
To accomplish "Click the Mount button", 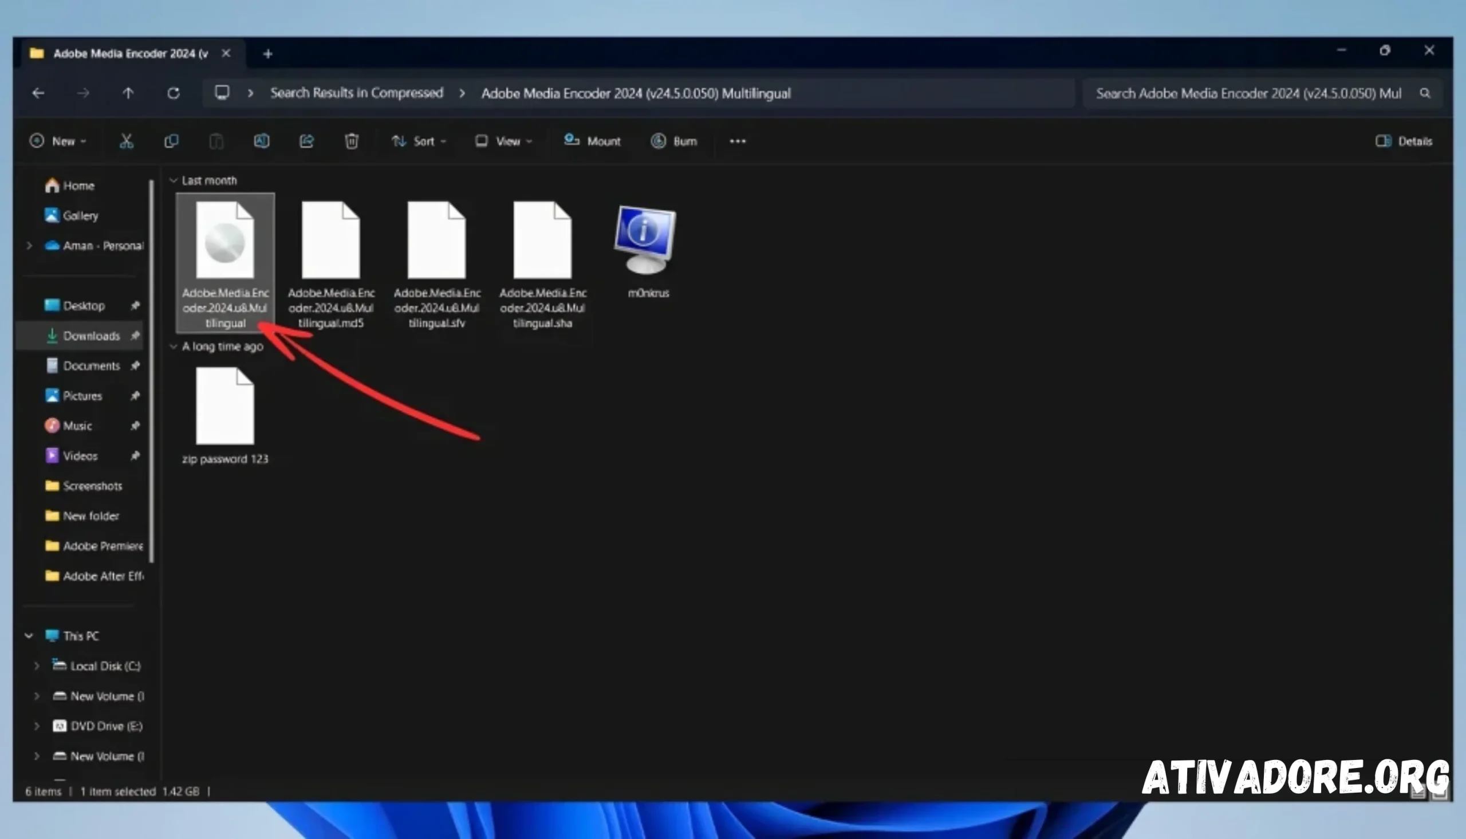I will (x=592, y=141).
